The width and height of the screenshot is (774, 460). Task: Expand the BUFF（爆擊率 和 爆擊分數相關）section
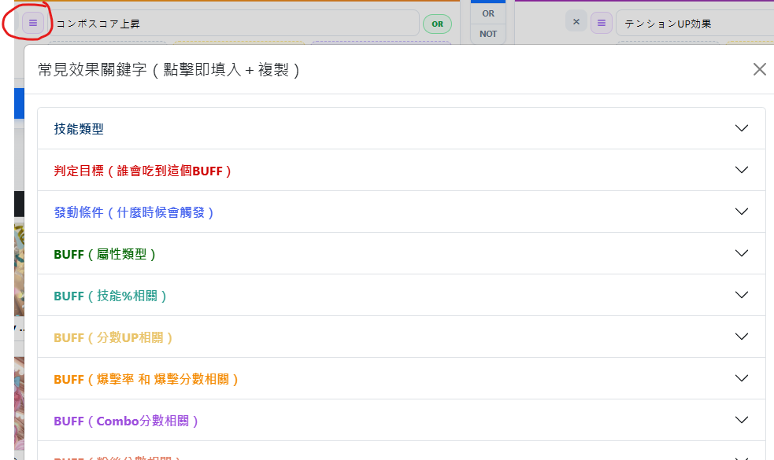pos(402,379)
